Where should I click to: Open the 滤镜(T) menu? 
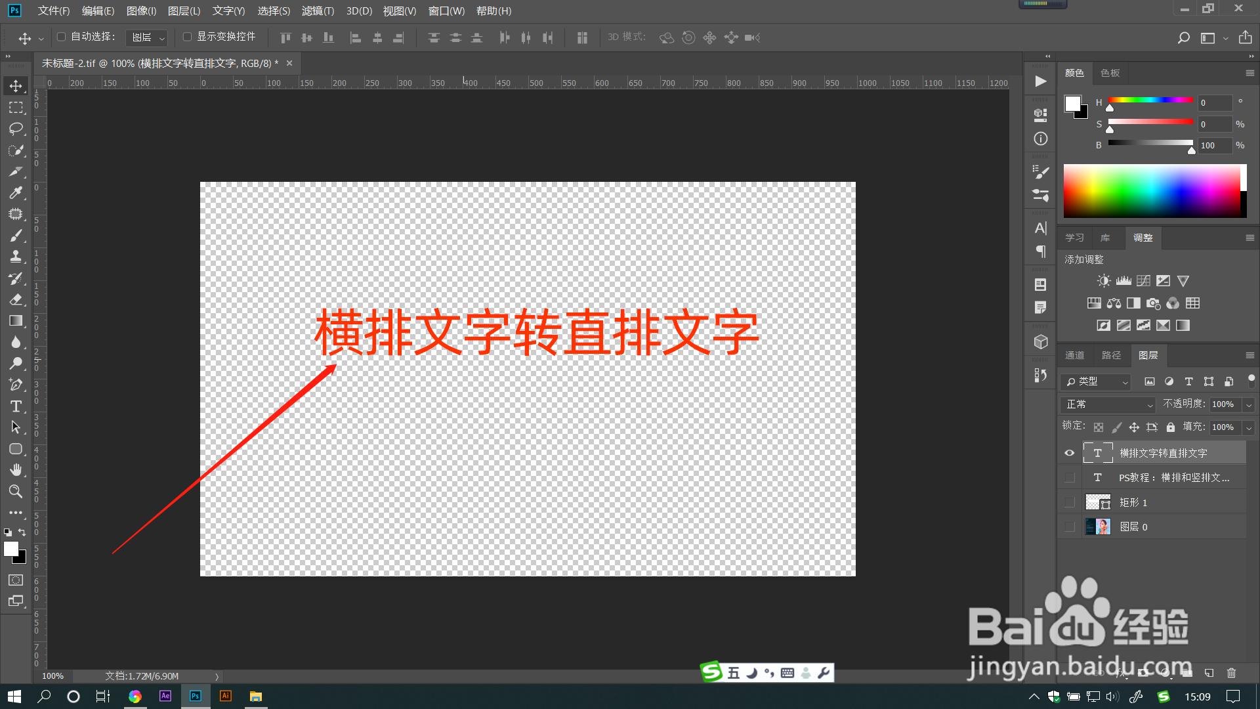tap(318, 11)
